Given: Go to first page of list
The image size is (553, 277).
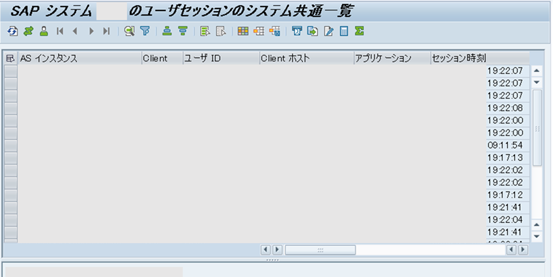Looking at the screenshot, I should [x=60, y=31].
